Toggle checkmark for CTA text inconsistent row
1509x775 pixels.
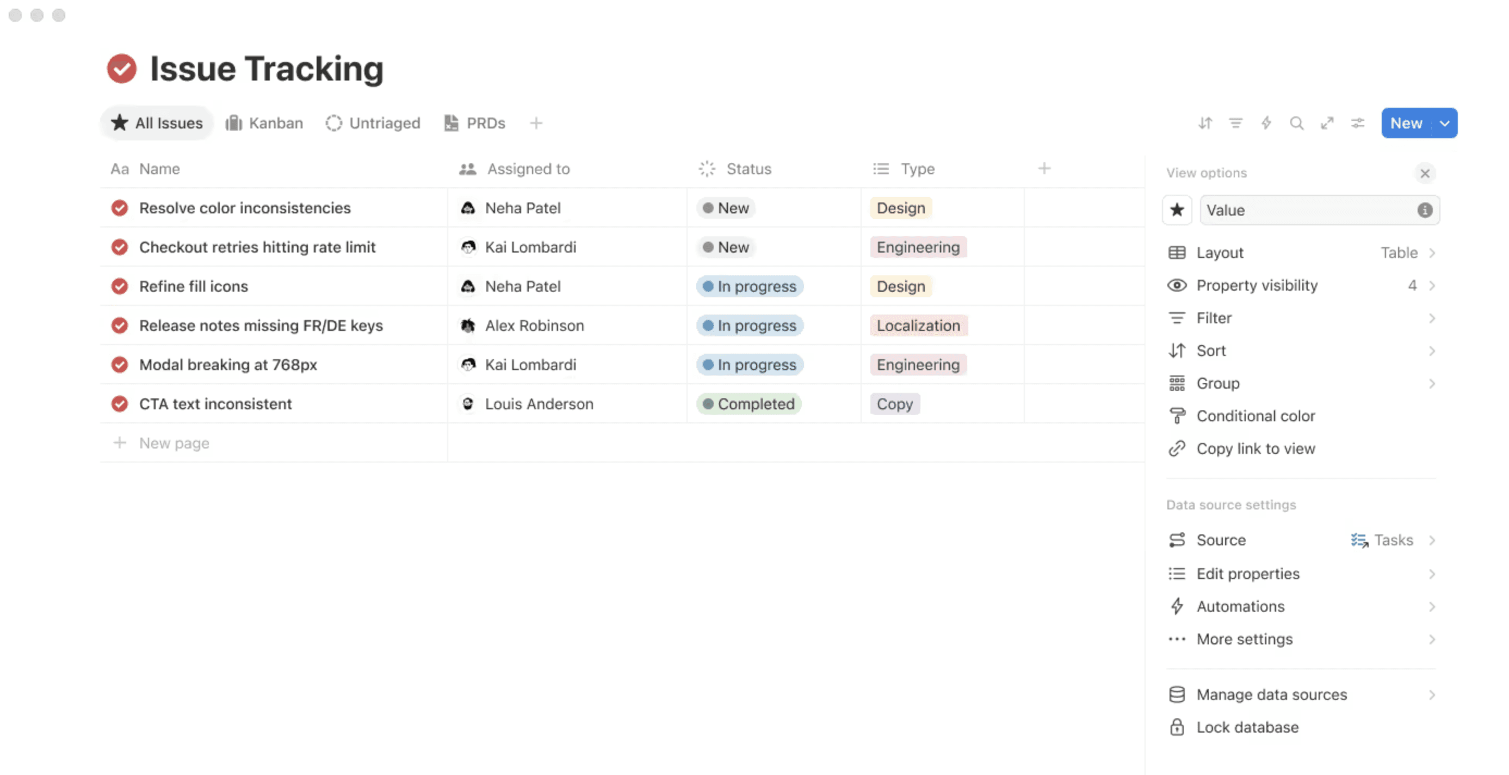coord(120,404)
